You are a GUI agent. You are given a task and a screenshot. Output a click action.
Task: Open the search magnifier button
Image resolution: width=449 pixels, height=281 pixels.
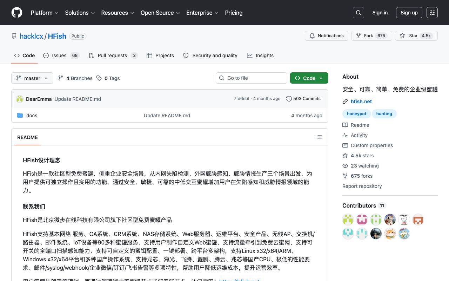[358, 13]
